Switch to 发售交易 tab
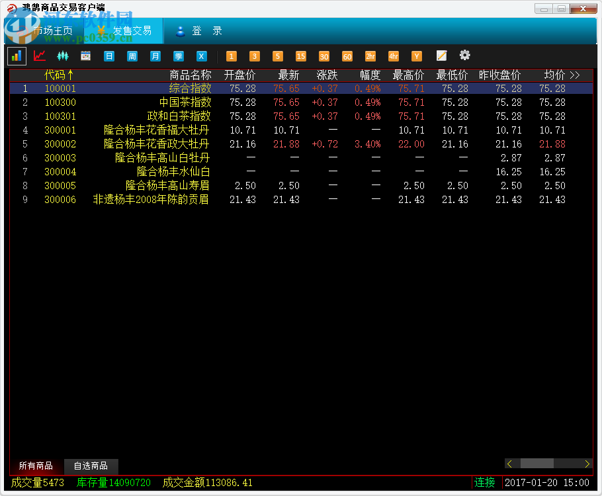The image size is (602, 496). 124,30
